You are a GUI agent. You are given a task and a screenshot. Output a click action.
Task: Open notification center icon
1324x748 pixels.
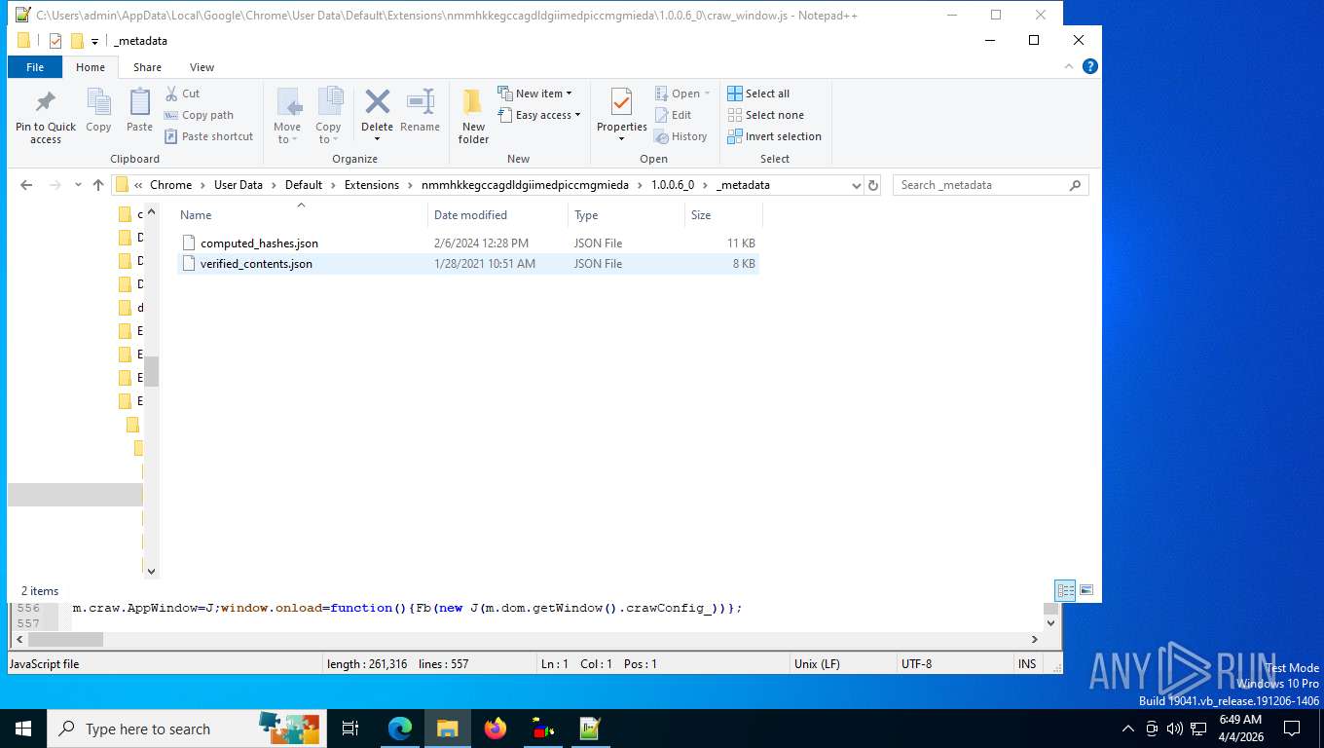1292,729
